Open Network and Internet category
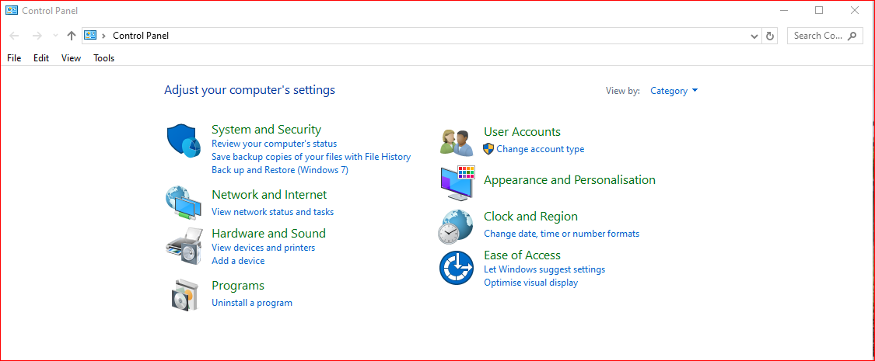Image resolution: width=875 pixels, height=361 pixels. click(x=269, y=194)
